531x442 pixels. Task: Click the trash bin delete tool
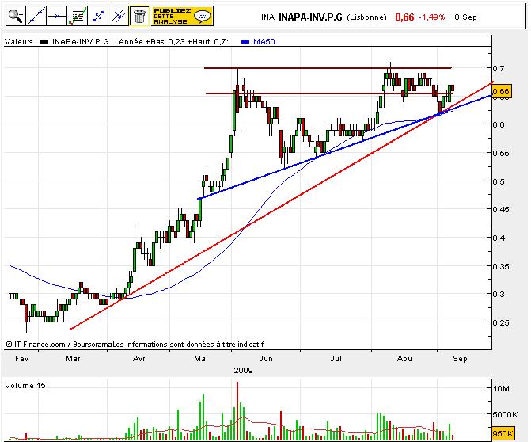pos(139,16)
